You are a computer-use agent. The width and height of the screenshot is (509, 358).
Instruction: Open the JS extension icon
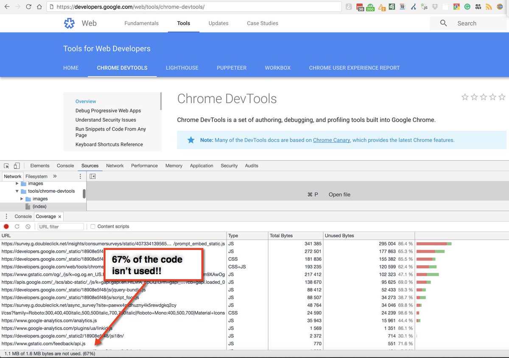point(425,7)
